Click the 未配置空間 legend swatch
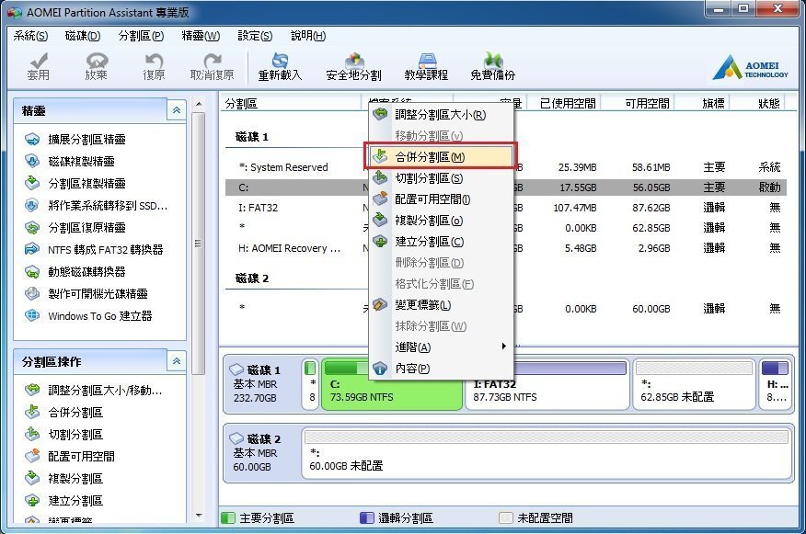Viewport: 806px width, 534px height. point(506,517)
